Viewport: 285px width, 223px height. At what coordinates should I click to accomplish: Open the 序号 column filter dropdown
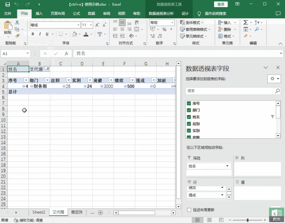click(26, 80)
